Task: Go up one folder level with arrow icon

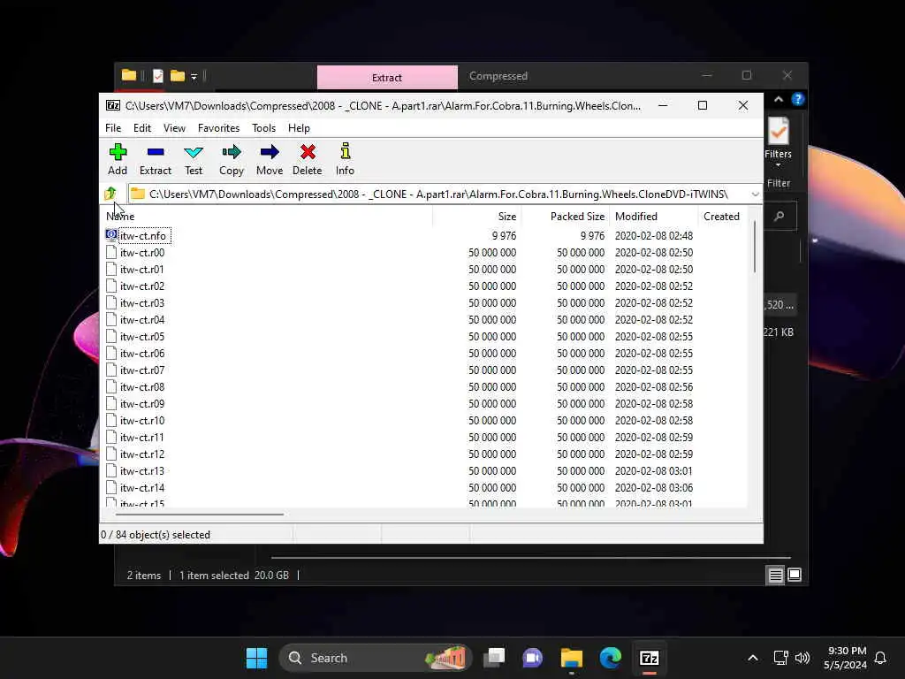Action: click(x=110, y=194)
